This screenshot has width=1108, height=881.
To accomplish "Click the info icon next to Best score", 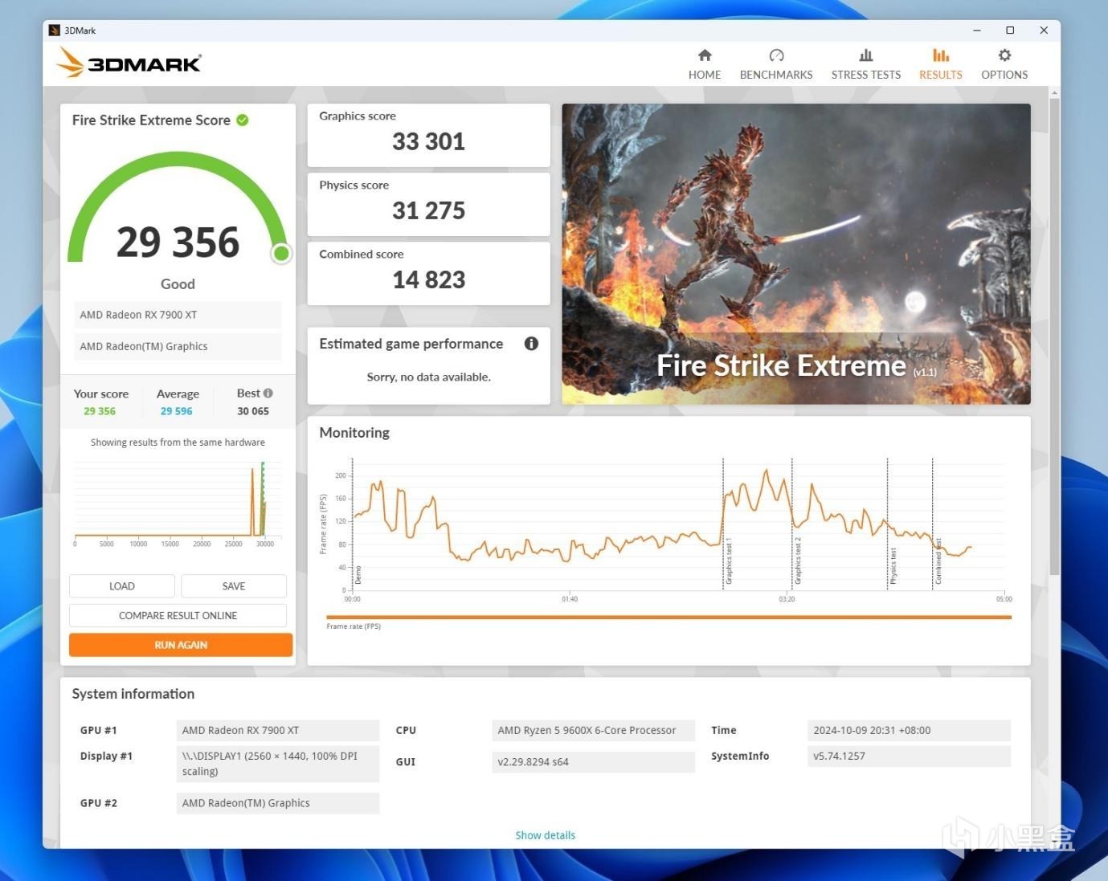I will 268,394.
